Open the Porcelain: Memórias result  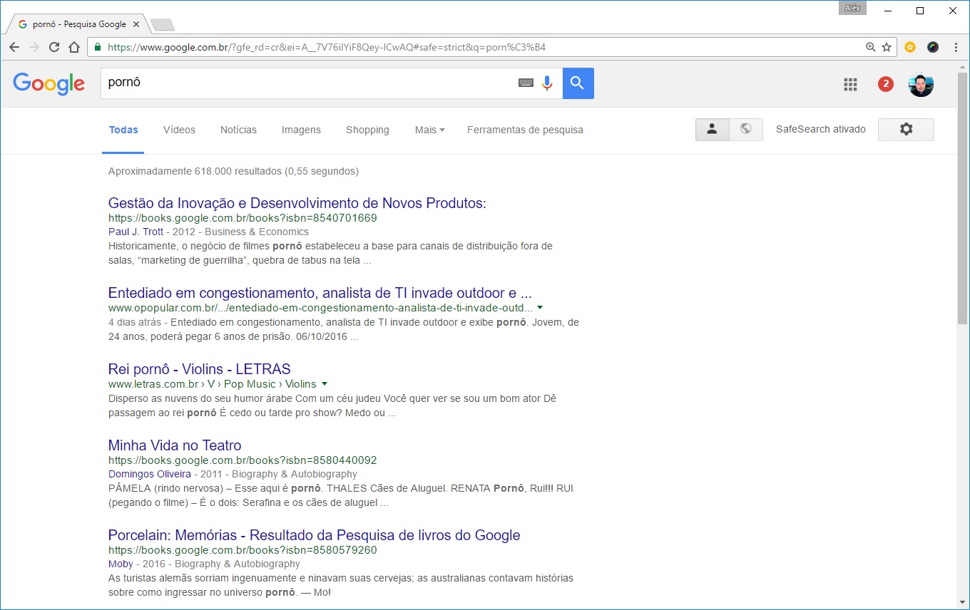click(315, 535)
